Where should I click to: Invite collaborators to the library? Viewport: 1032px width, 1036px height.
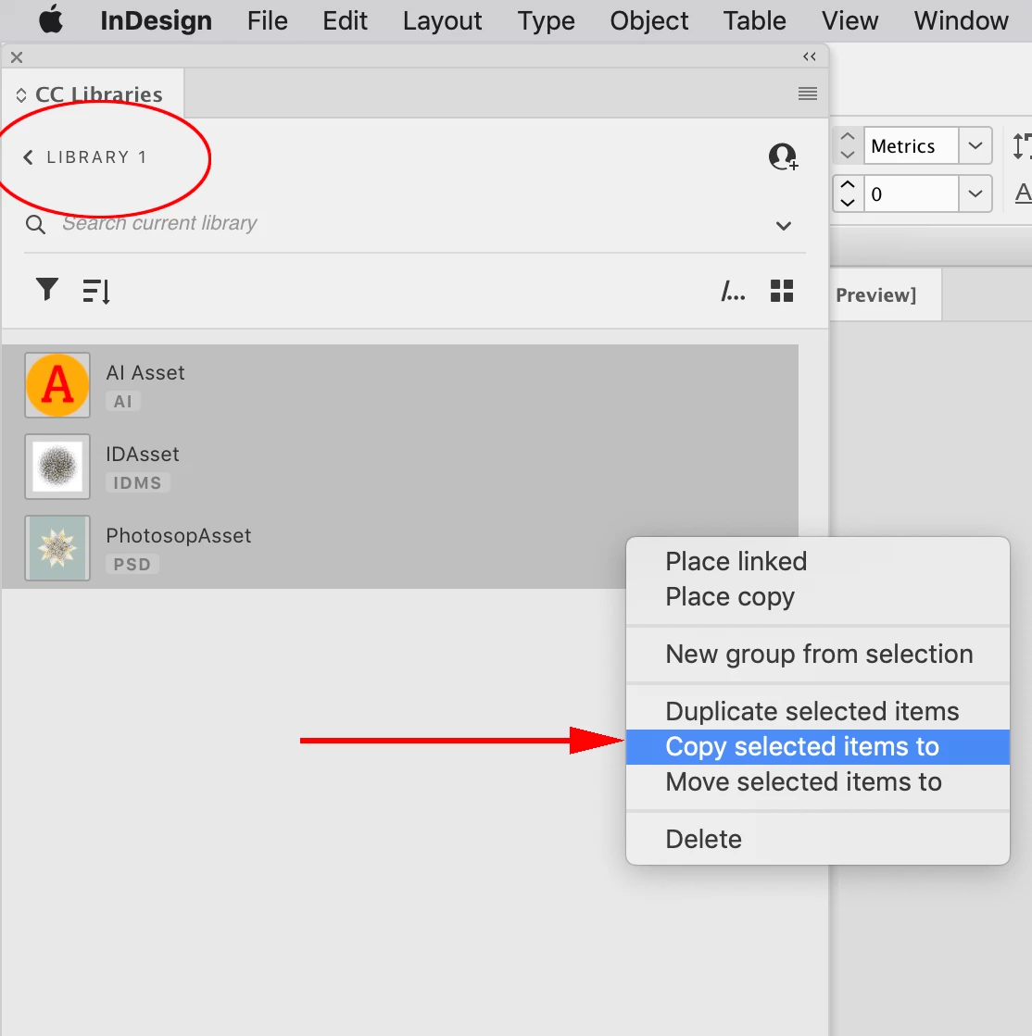tap(784, 157)
